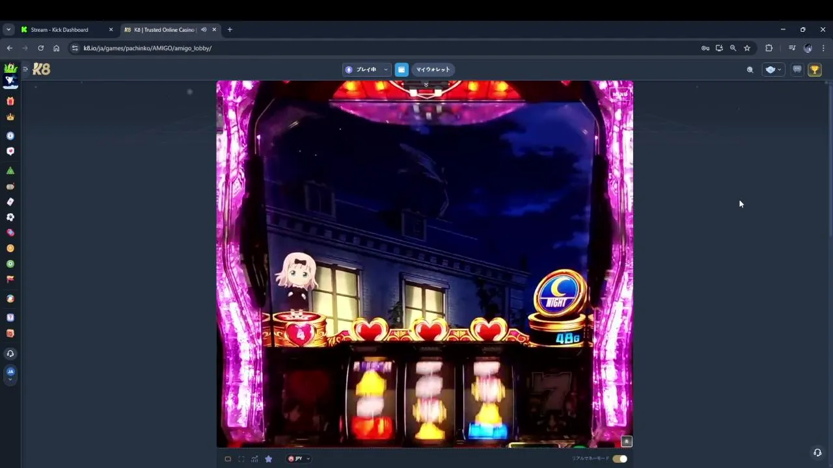Open the red flag sidebar icon

click(10, 279)
